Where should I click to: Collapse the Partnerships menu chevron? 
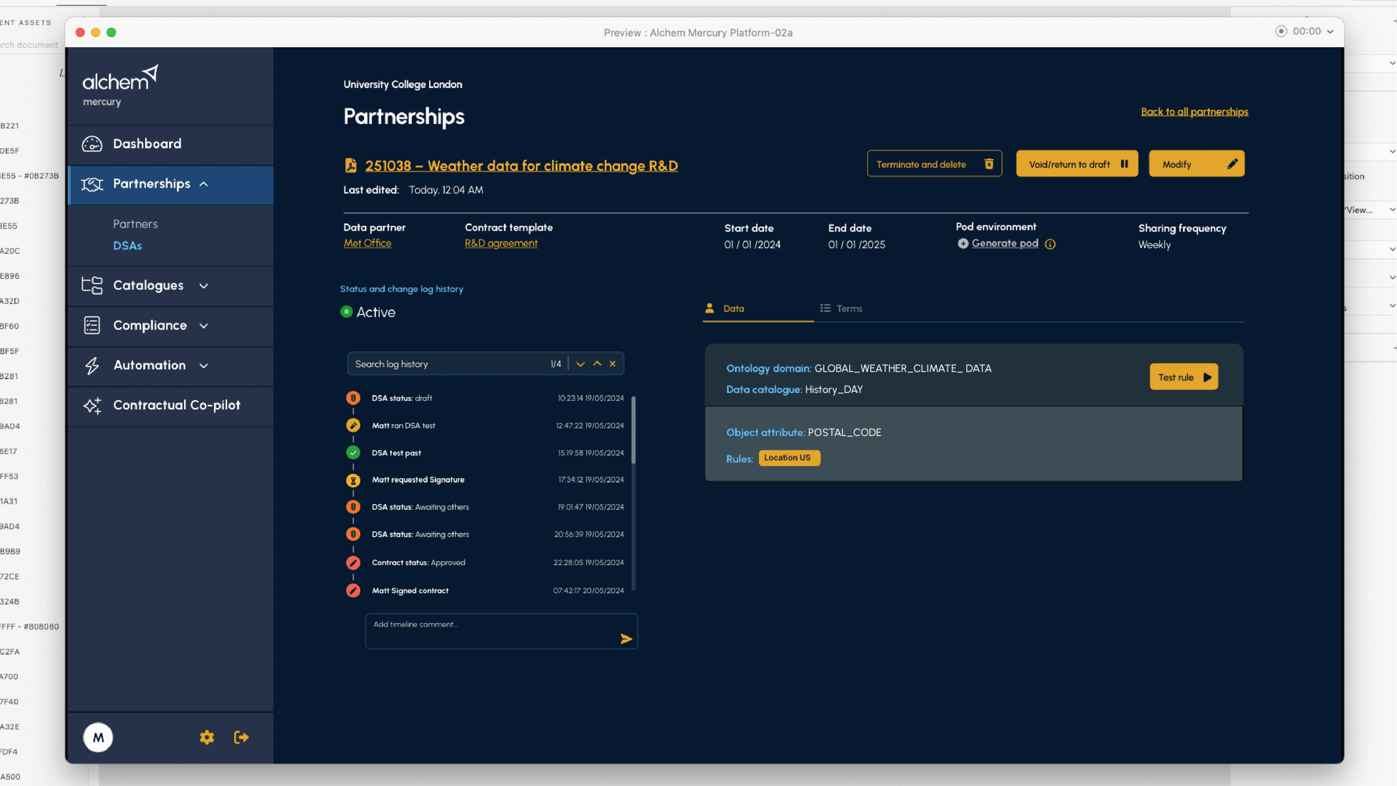pos(203,184)
